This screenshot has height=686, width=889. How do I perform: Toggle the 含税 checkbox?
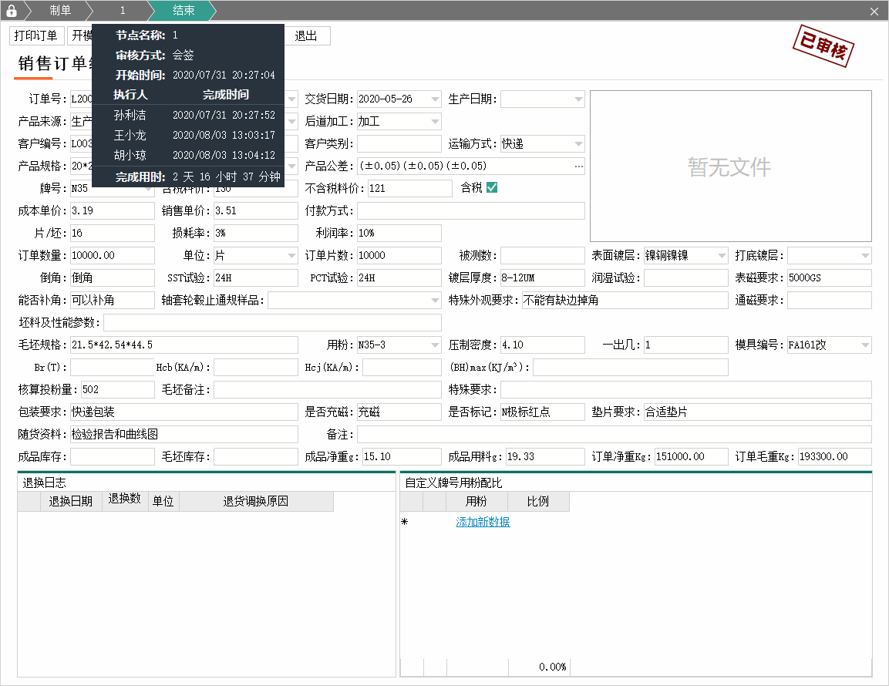click(492, 187)
